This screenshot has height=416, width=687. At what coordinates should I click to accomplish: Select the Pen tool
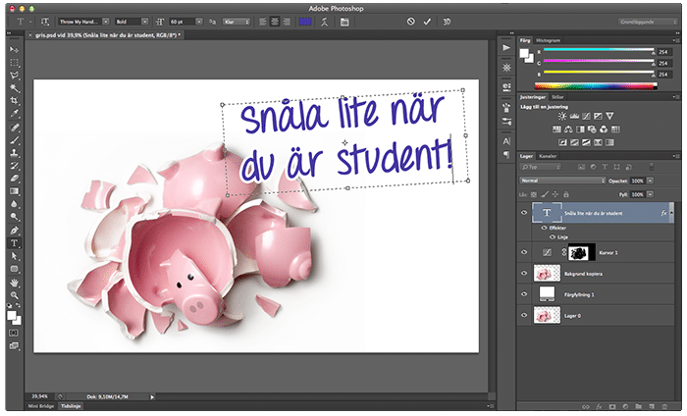[x=14, y=231]
